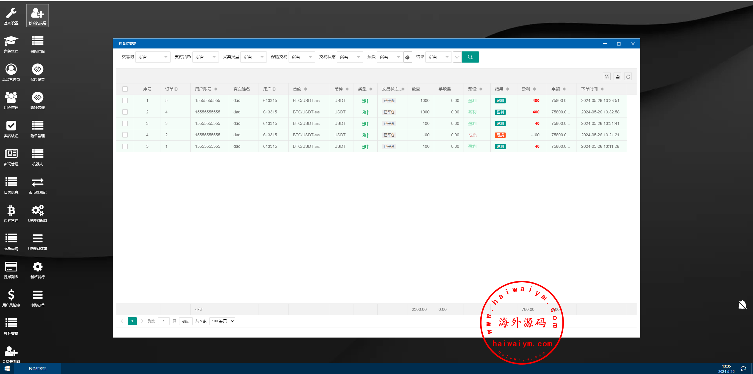Image resolution: width=753 pixels, height=374 pixels.
Task: Click the table export icon
Action: 618,77
